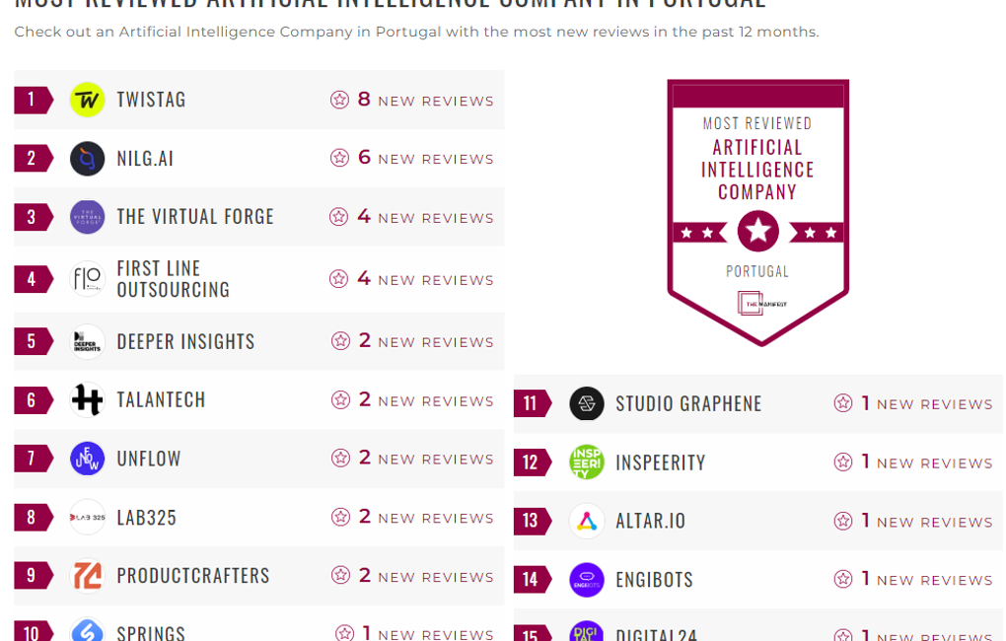Open the Deeper Insights company link

click(x=185, y=341)
